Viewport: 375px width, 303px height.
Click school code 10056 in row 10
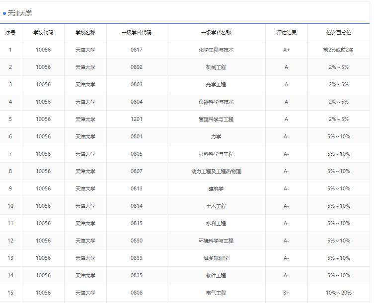coord(43,206)
